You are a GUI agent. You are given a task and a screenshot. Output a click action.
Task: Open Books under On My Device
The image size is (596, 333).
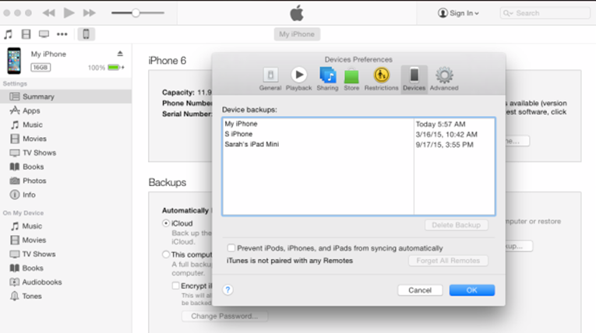pos(65,268)
